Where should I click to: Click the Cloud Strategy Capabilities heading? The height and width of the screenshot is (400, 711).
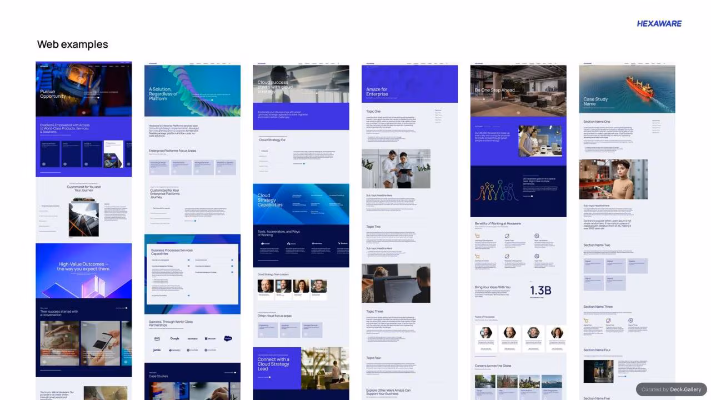(x=270, y=200)
